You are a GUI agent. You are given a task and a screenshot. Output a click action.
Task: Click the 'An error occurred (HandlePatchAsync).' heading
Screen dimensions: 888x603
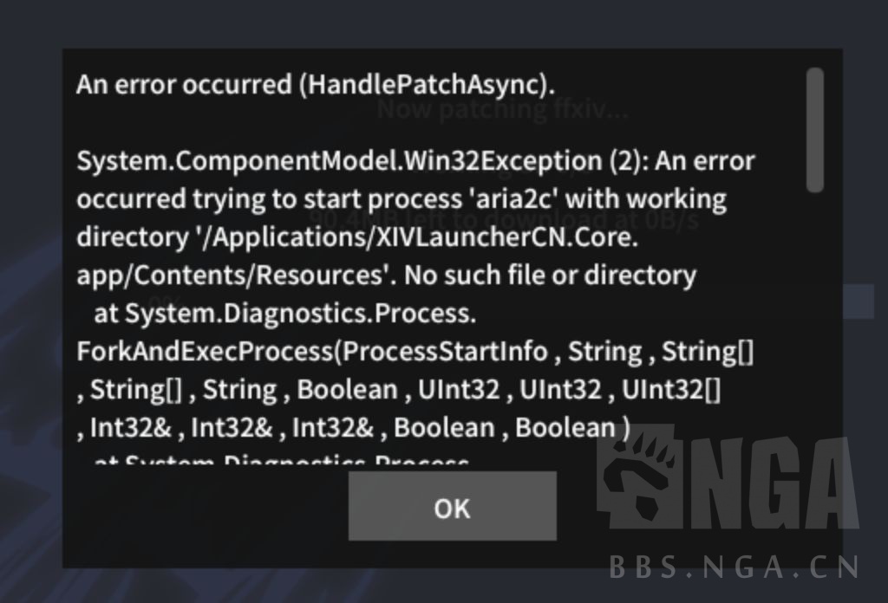[315, 85]
